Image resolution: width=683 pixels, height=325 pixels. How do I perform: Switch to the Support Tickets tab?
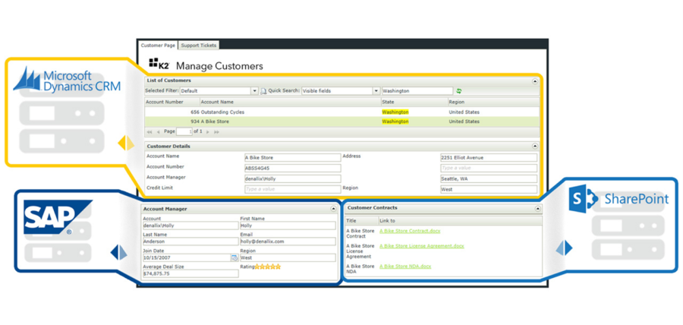pyautogui.click(x=199, y=46)
